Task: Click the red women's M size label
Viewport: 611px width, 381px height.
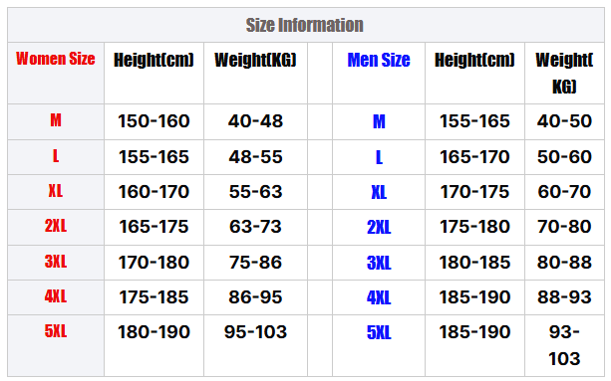Action: [x=56, y=119]
